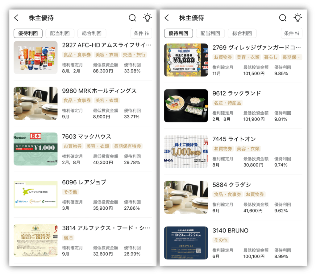Screen dimensions: 316x275
Task: Open 9980 MRKホールディングス listing title
Action: point(99,91)
